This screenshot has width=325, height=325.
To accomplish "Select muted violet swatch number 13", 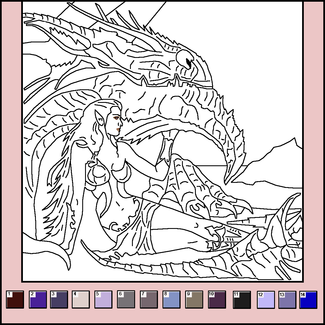I will click(287, 300).
